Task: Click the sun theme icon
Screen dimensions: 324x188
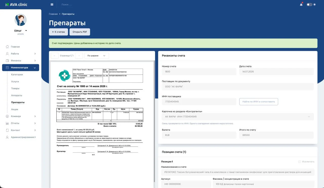Action: (314, 5)
